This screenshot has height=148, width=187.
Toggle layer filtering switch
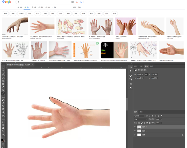click(162, 116)
